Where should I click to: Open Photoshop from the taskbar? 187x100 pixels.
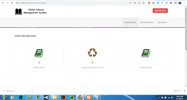click(21, 97)
